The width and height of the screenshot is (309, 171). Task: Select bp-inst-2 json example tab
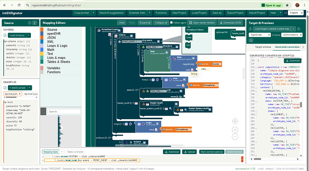pyautogui.click(x=31, y=94)
